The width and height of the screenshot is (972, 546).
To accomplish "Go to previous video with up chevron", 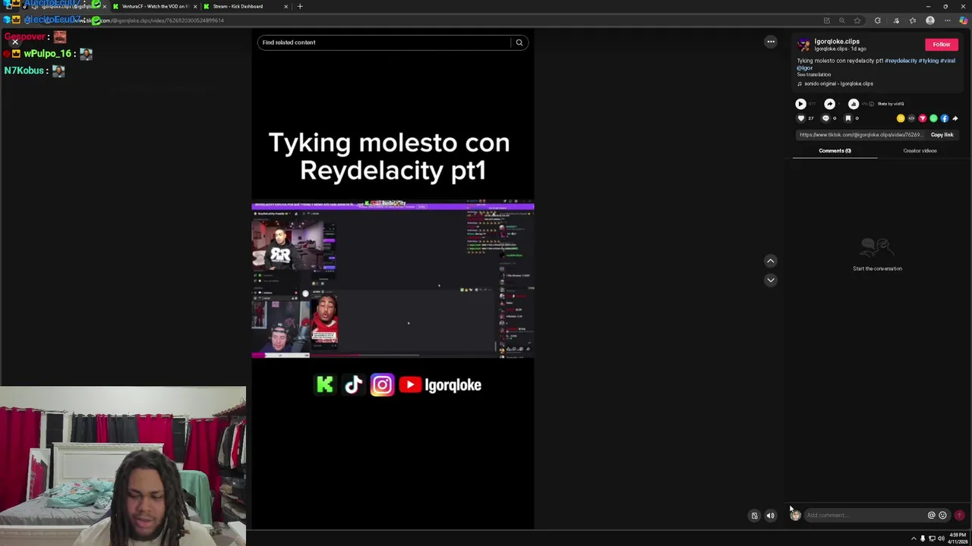I will (x=770, y=261).
